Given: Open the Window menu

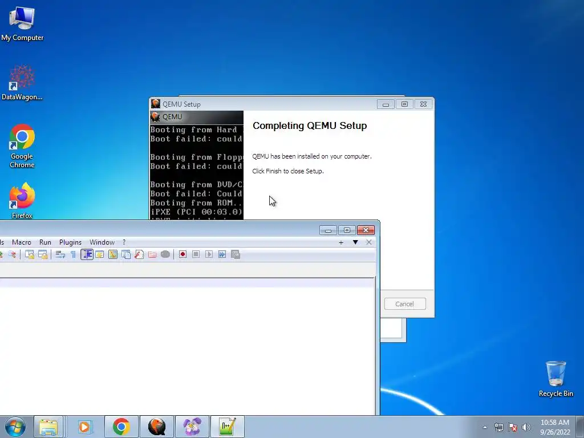Looking at the screenshot, I should coord(102,242).
